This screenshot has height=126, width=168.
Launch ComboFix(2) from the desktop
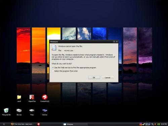[45, 98]
